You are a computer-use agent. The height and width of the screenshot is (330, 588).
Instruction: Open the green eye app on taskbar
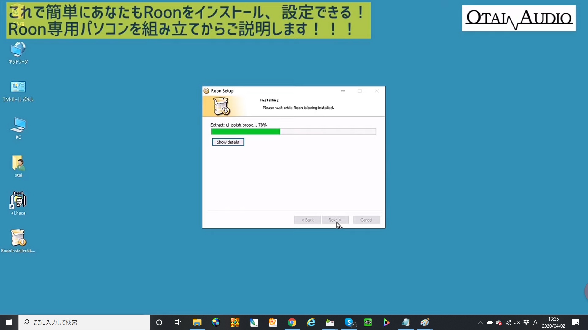coord(368,322)
